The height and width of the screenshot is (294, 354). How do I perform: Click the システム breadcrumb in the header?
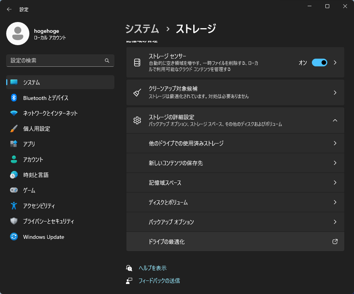(x=142, y=29)
